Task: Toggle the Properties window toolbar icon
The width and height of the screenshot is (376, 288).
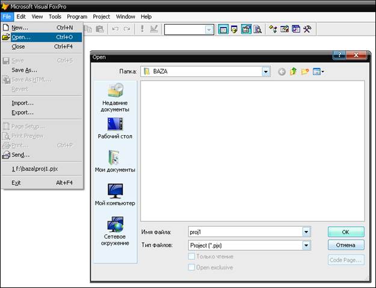Action: [246, 29]
